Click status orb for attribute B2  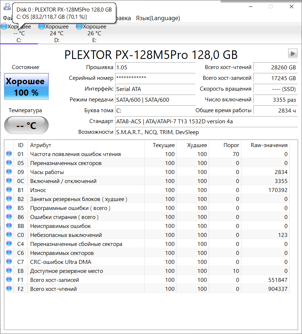point(9,198)
